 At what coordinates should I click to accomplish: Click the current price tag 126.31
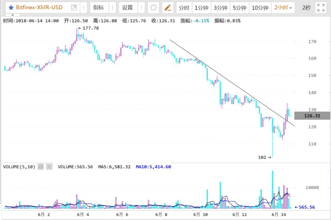pos(312,116)
